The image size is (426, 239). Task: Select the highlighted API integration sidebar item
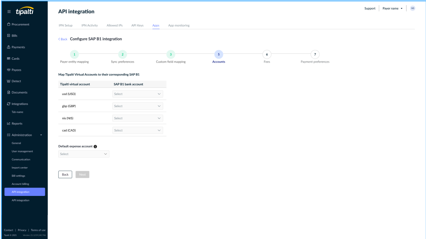(25, 192)
